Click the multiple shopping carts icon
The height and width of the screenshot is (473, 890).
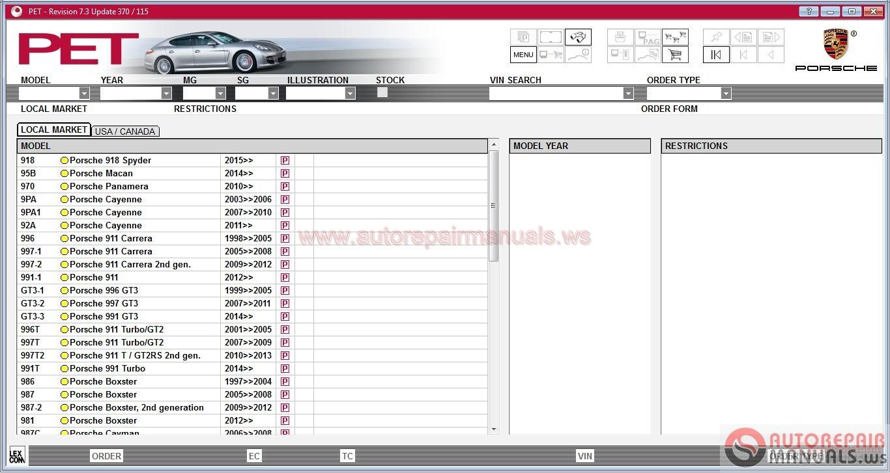675,37
